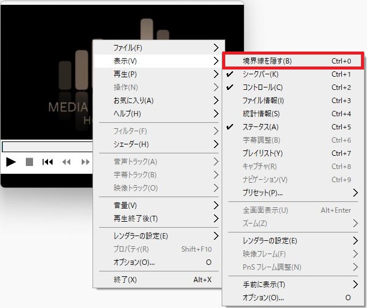Image resolution: width=367 pixels, height=308 pixels.
Task: Show the プレイリスト(Y) panel
Action: click(262, 153)
